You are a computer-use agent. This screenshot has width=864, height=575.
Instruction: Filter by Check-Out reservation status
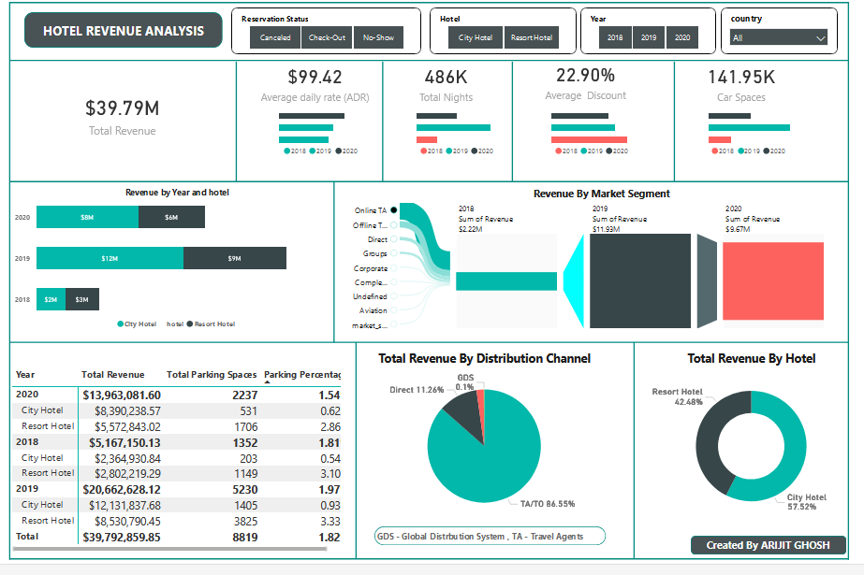[x=327, y=38]
